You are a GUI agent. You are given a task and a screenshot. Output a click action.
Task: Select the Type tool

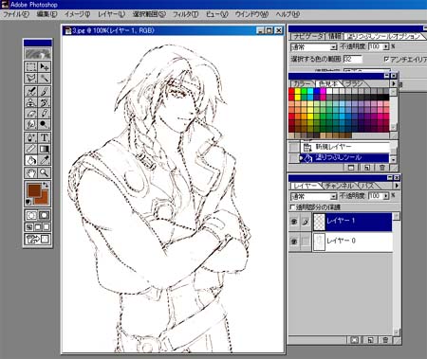pyautogui.click(x=44, y=137)
